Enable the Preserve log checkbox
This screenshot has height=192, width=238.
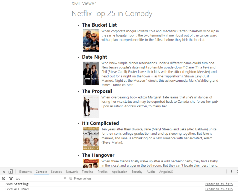pyautogui.click(x=71, y=178)
